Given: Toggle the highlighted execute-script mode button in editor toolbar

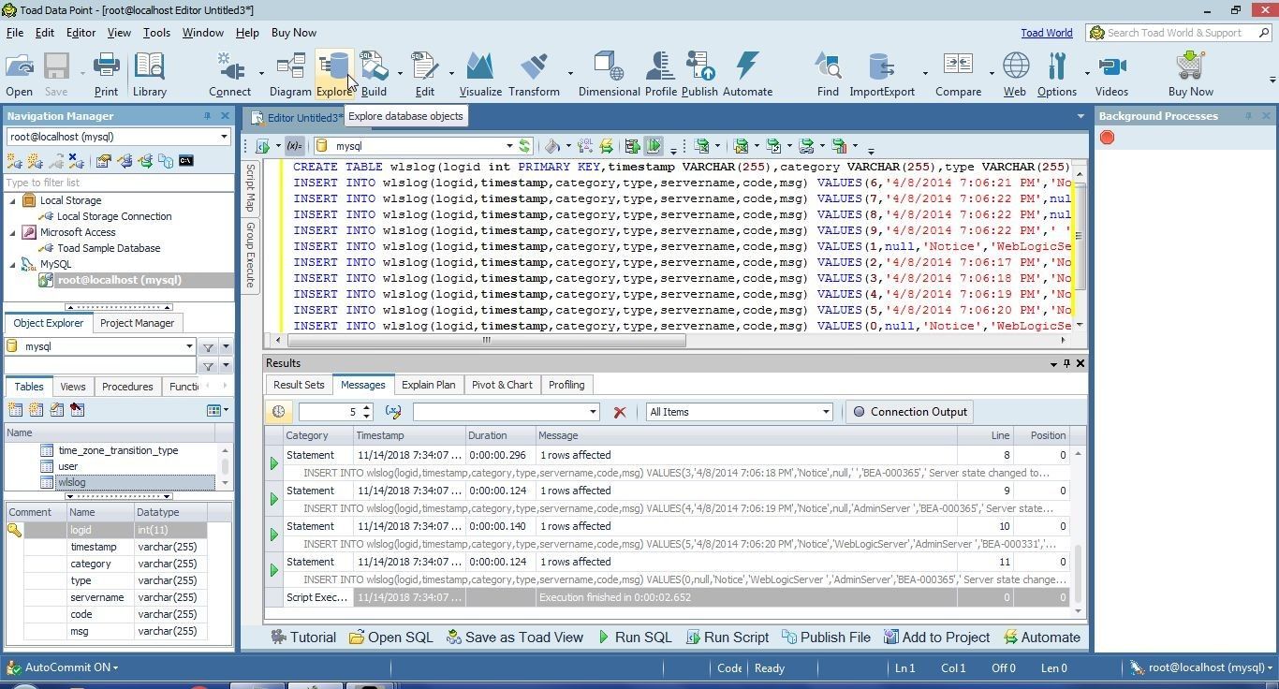Looking at the screenshot, I should pyautogui.click(x=654, y=146).
